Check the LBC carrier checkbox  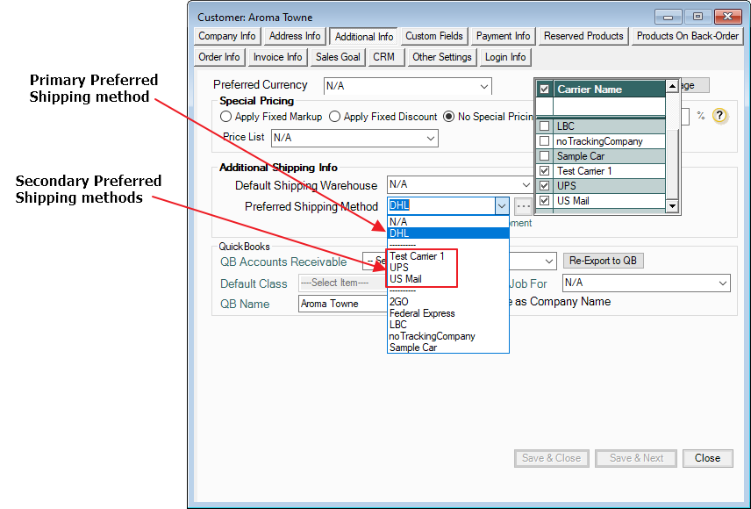click(x=544, y=126)
